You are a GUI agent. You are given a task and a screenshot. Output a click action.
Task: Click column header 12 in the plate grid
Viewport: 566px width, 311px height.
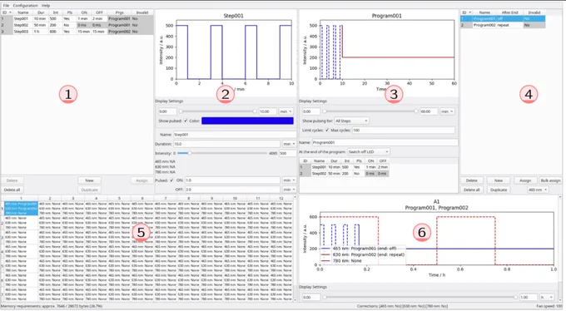(281, 199)
